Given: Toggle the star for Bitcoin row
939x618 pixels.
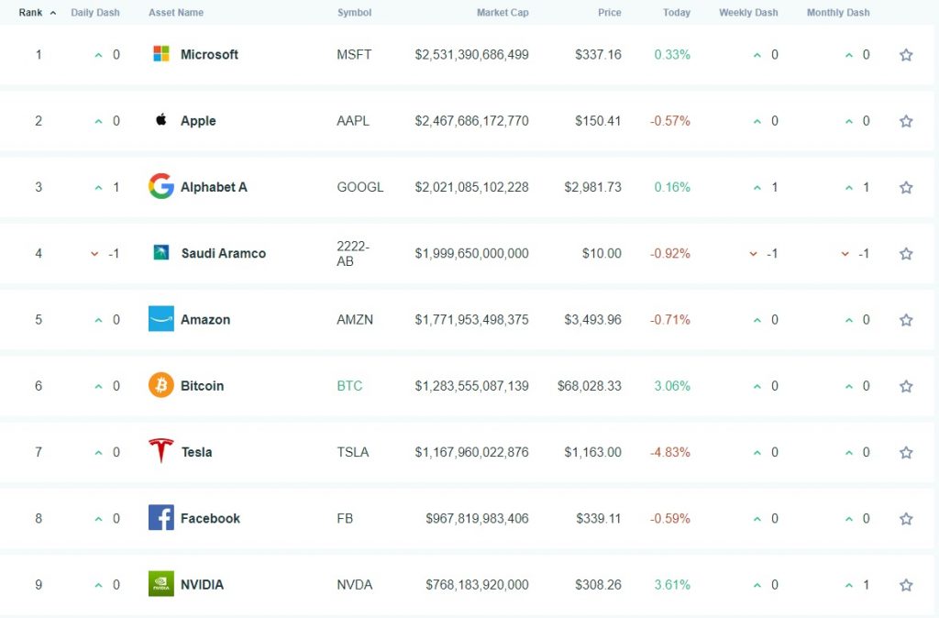Looking at the screenshot, I should (x=906, y=386).
